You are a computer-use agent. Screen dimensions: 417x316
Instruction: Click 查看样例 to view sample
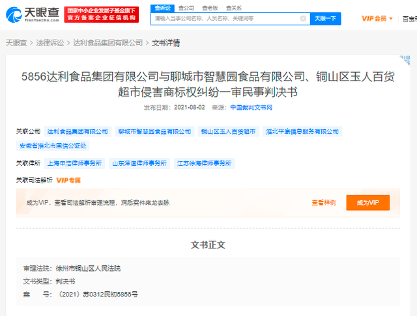(323, 203)
